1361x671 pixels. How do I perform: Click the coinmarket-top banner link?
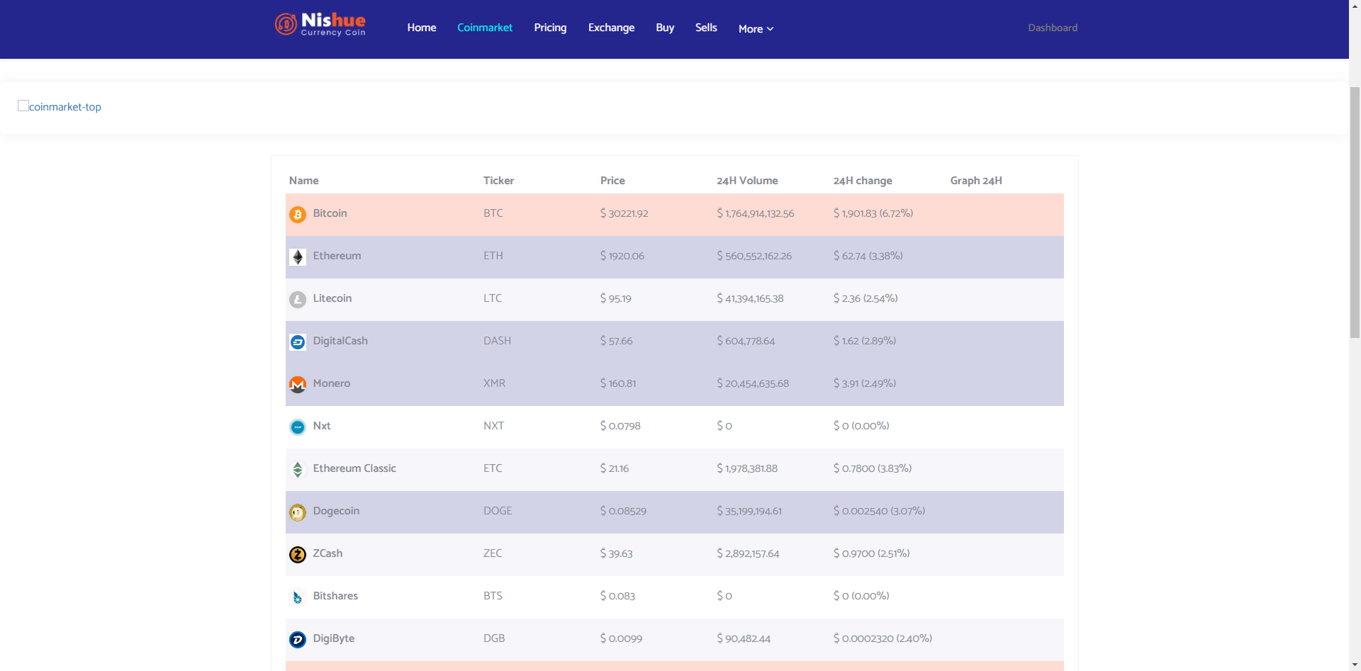coord(60,106)
